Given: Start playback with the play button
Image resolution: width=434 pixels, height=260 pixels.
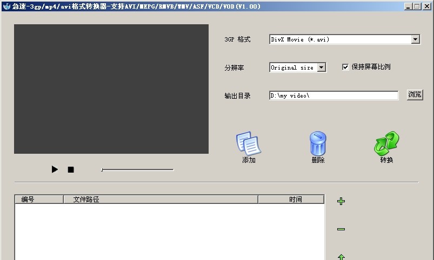Looking at the screenshot, I should click(x=55, y=169).
